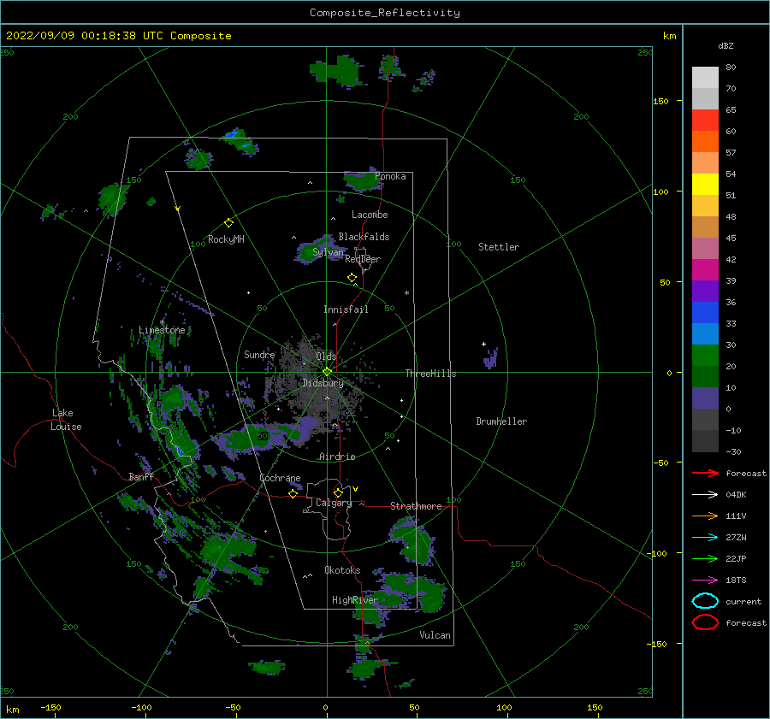Click the green 22JP arrow icon
This screenshot has width=770, height=719.
[705, 558]
